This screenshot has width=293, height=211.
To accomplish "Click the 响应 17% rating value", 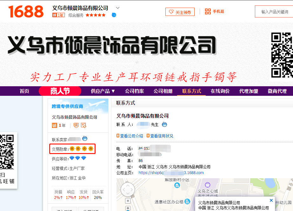I will click(x=71, y=198).
